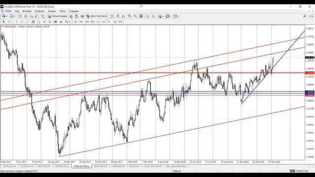315x177 pixels.
Task: Expand the profiles dropdown arrow
Action: 14,16
